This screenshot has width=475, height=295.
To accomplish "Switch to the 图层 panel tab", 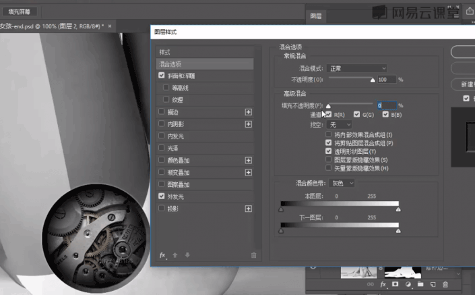I will pyautogui.click(x=316, y=16).
